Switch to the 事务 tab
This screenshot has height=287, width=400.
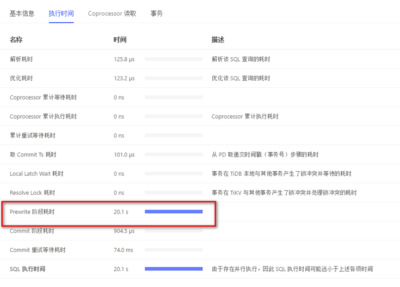point(157,13)
